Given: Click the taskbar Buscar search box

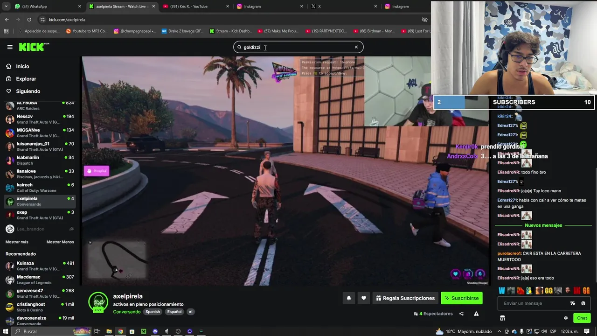Looking at the screenshot, I should 51,331.
